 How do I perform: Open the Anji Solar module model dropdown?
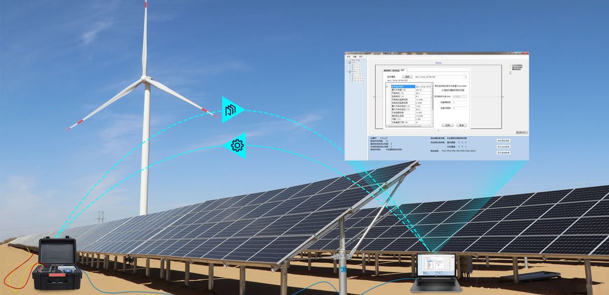point(465,77)
